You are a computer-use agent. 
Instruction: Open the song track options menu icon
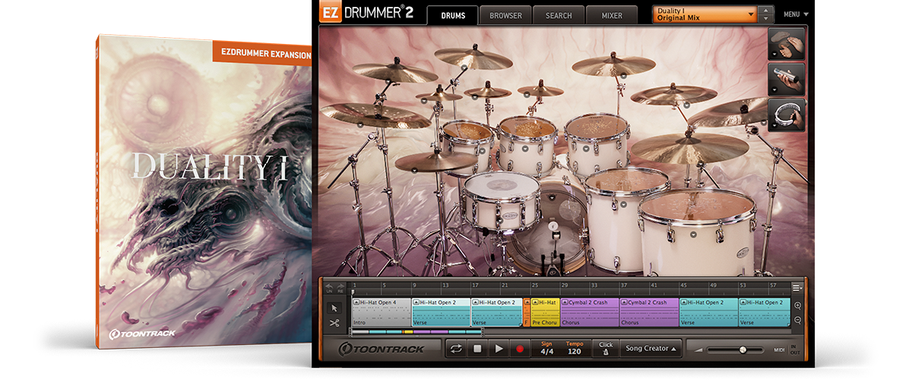pyautogui.click(x=796, y=287)
